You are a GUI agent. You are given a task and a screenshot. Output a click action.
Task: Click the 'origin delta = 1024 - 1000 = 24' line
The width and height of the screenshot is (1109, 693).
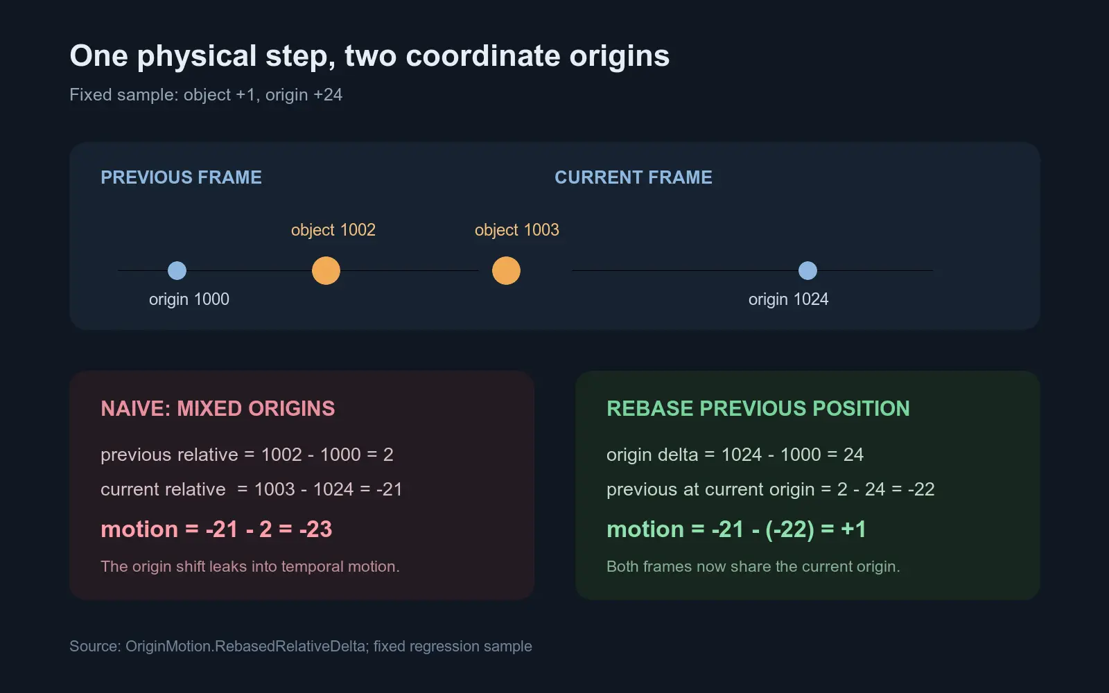coord(735,455)
